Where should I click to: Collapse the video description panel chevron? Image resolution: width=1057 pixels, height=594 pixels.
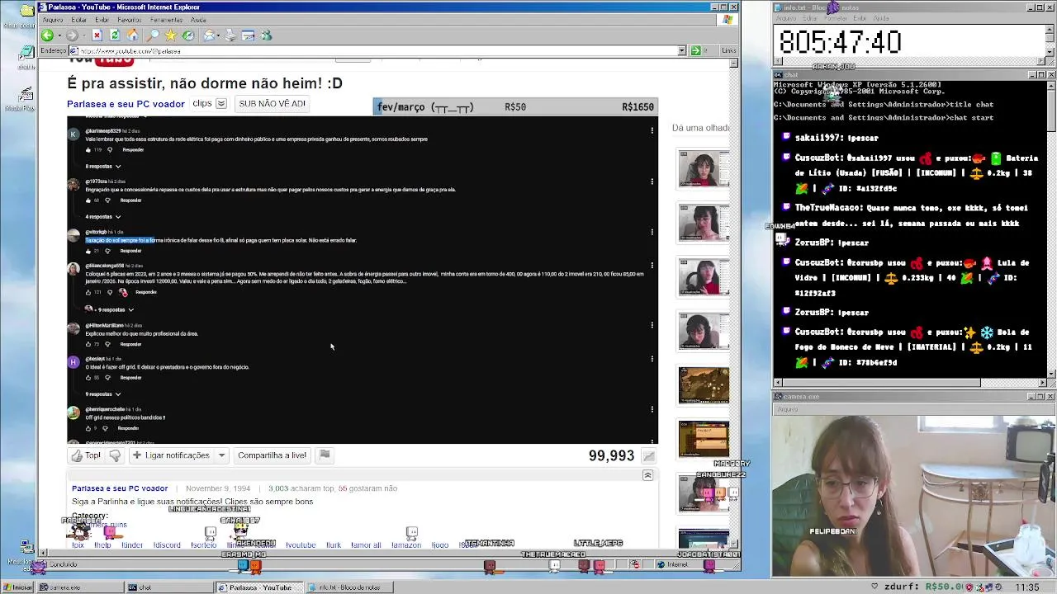coord(647,476)
